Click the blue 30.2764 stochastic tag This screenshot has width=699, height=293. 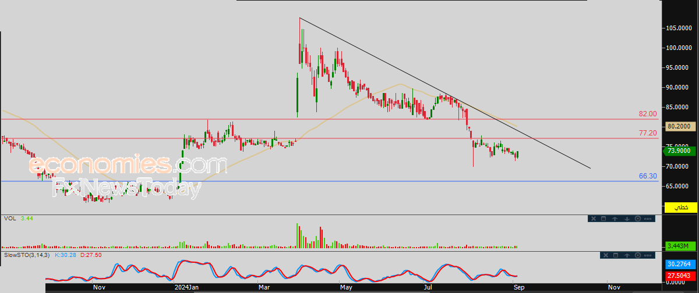coord(680,264)
